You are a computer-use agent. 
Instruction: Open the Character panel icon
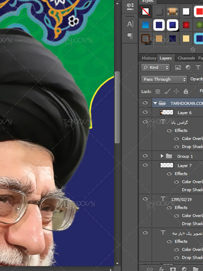pyautogui.click(x=130, y=24)
